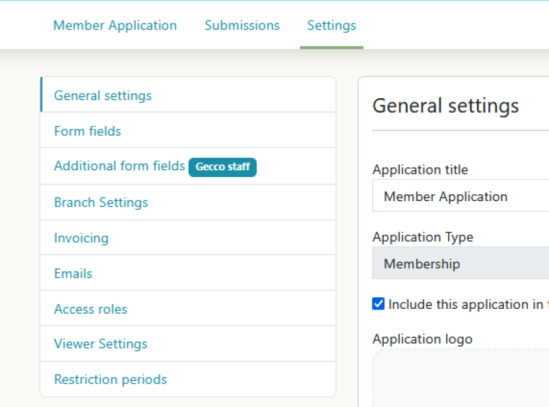Navigate to Branch Settings
The width and height of the screenshot is (549, 407).
[101, 202]
